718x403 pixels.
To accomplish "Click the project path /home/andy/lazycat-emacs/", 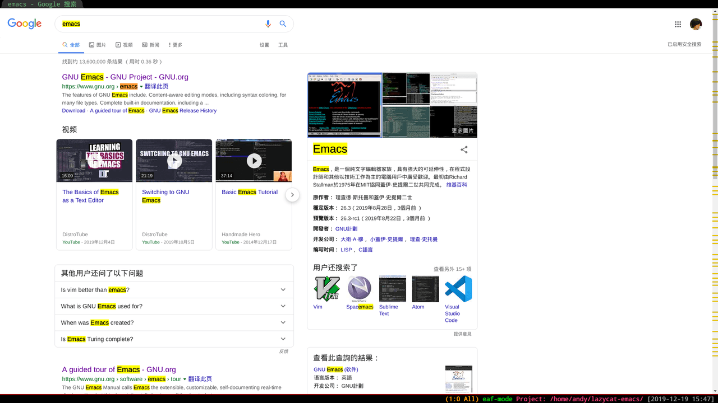I will (596, 399).
